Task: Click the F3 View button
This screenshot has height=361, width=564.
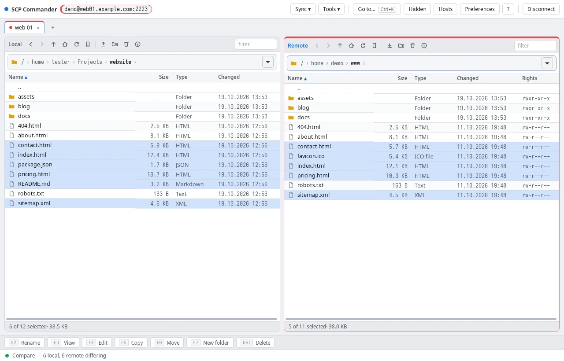Action: [x=63, y=343]
